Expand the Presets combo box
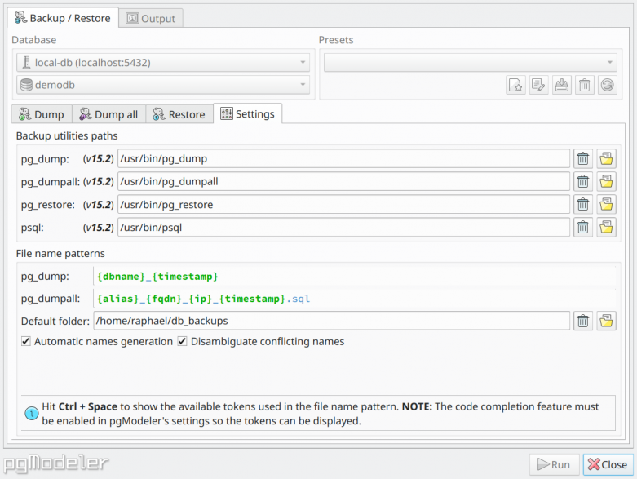The image size is (637, 479). 471,63
